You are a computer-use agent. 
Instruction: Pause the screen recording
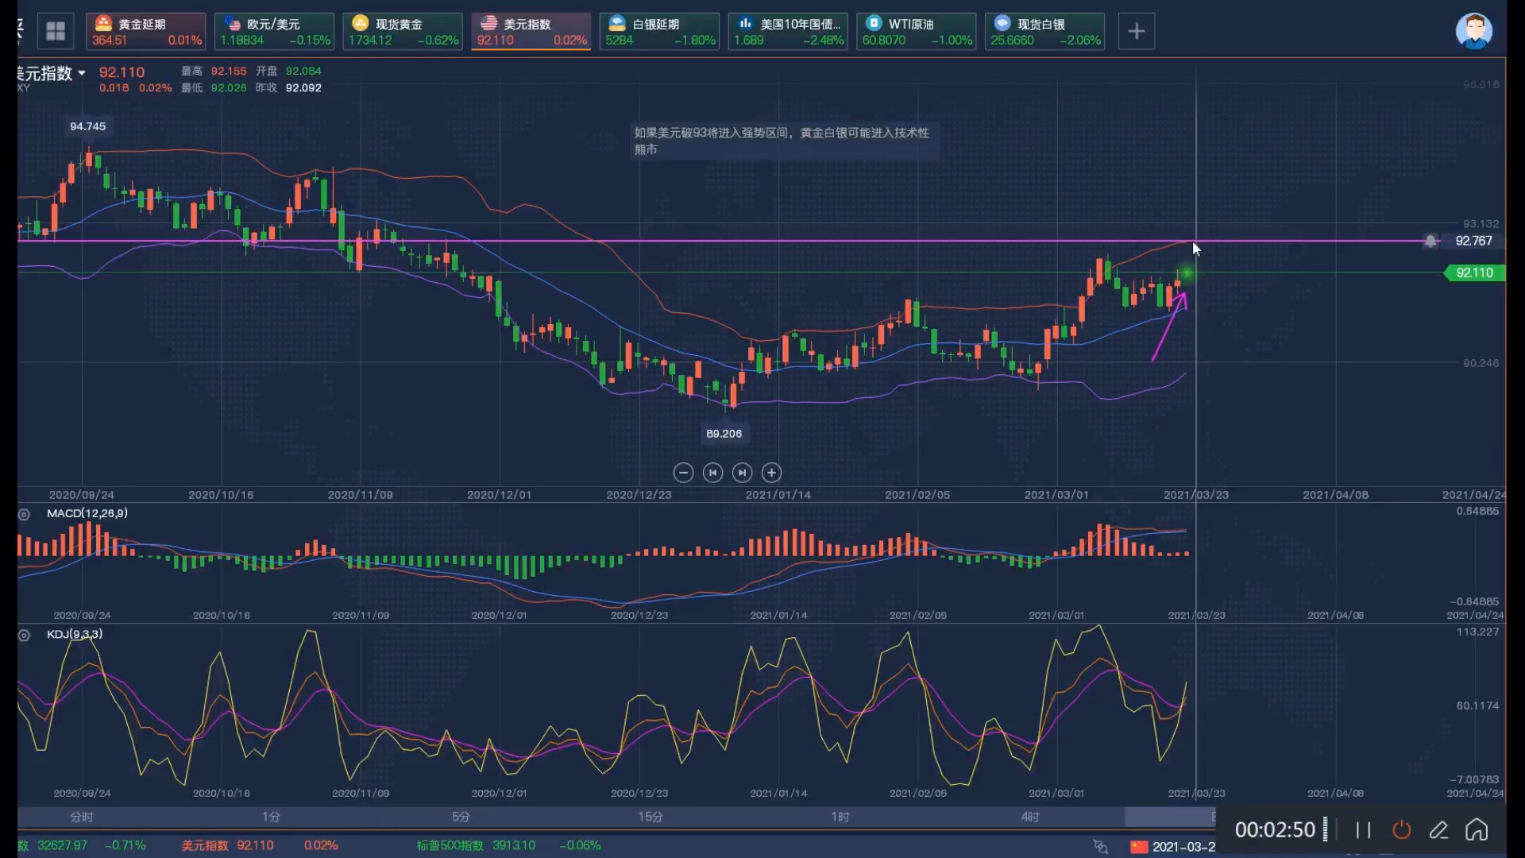click(x=1364, y=830)
